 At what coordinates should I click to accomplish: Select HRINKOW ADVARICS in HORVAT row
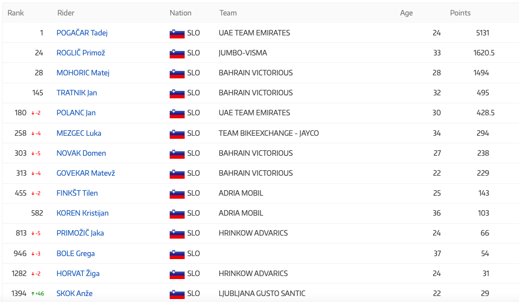point(253,274)
